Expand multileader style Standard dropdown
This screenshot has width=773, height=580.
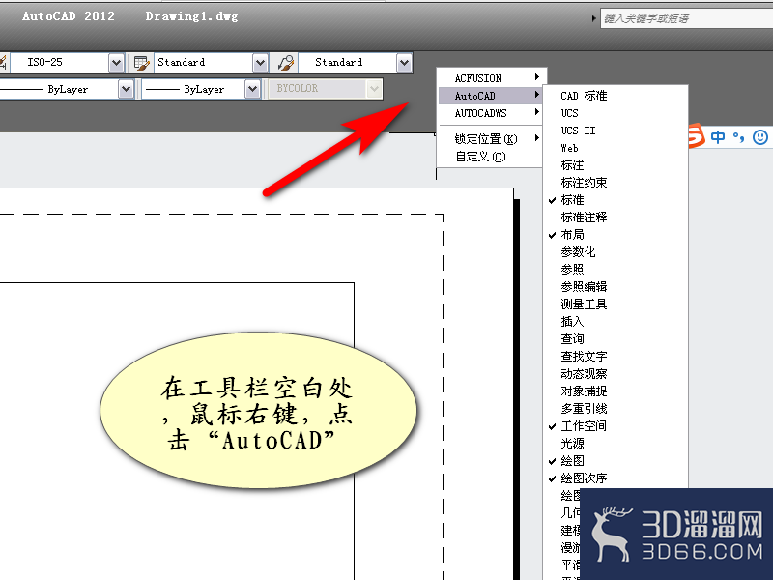[x=404, y=63]
